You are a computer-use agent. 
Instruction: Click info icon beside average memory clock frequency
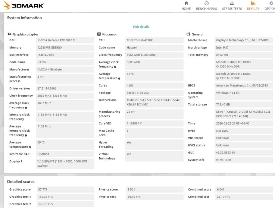coord(26,135)
